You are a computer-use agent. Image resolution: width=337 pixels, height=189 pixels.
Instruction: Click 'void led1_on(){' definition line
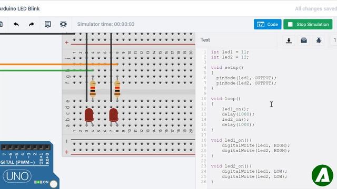click(x=231, y=140)
